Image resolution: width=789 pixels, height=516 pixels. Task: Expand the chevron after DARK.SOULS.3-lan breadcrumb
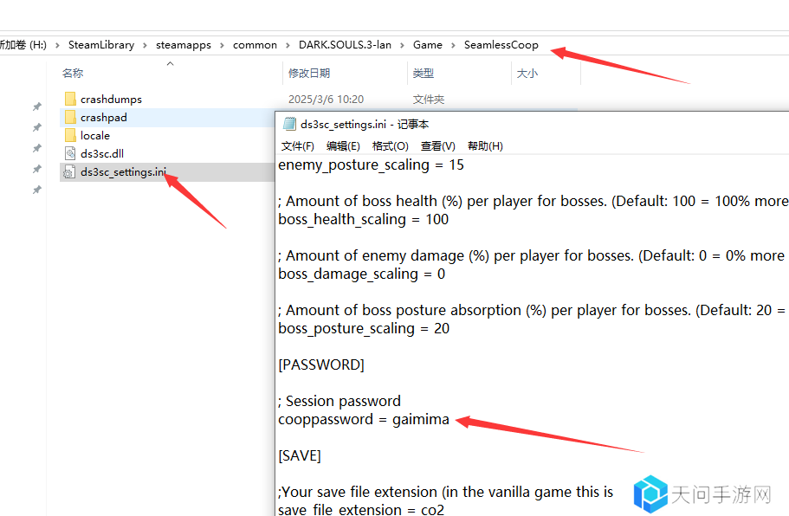tap(402, 45)
